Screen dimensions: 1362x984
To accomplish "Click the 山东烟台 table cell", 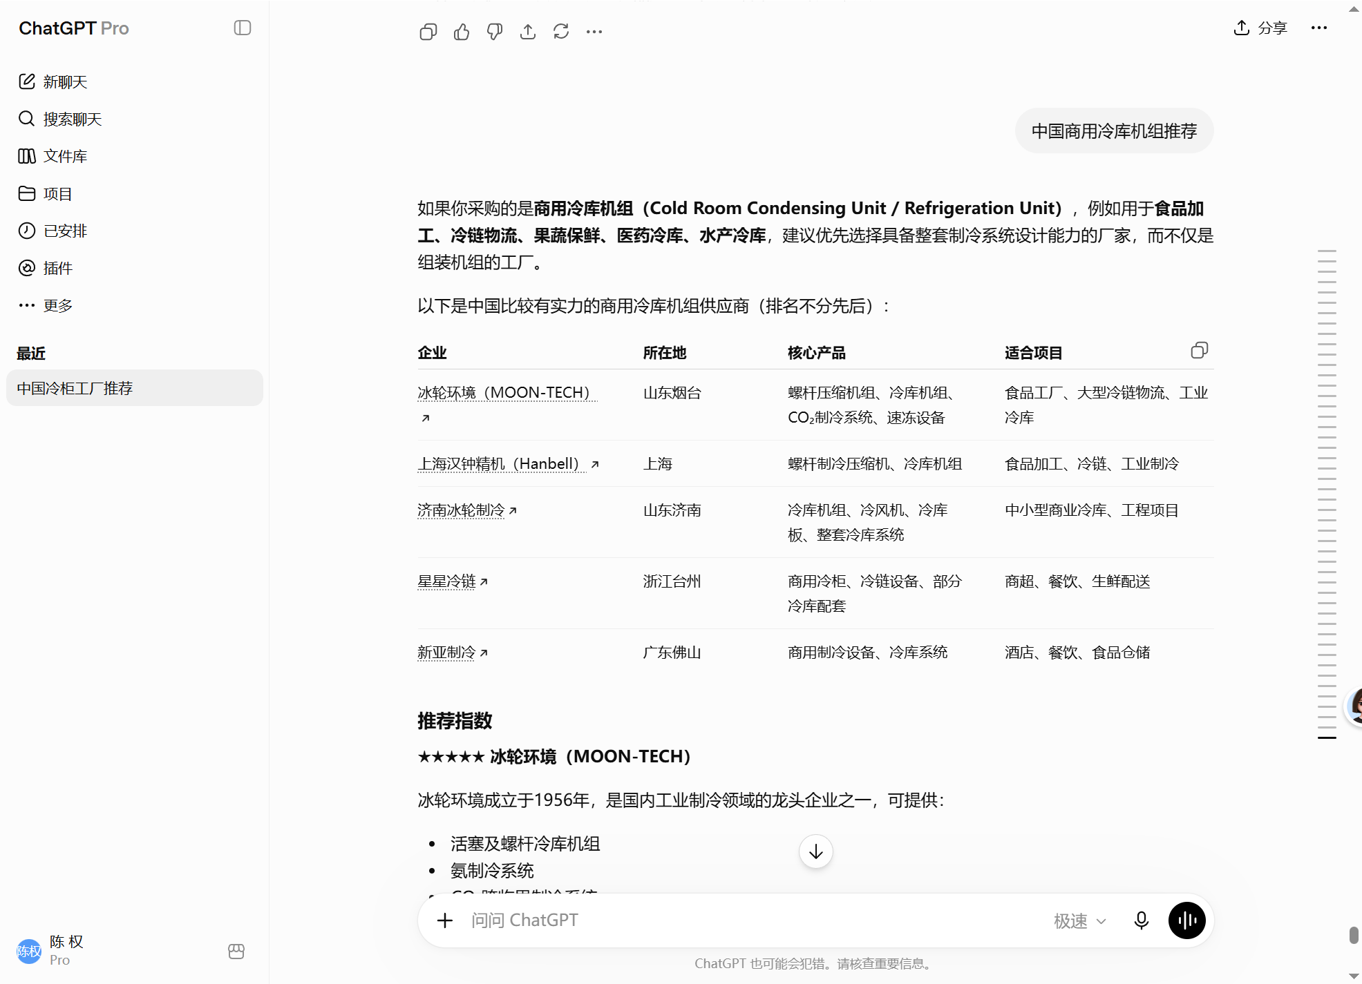I will pyautogui.click(x=672, y=393).
